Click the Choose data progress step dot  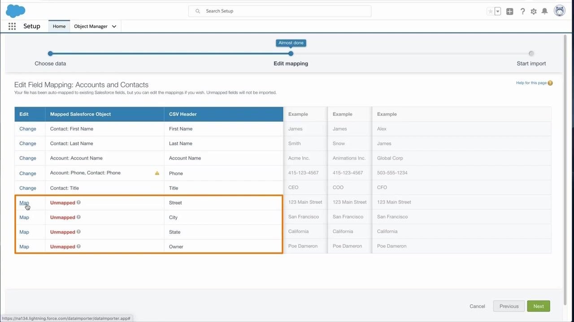click(50, 54)
